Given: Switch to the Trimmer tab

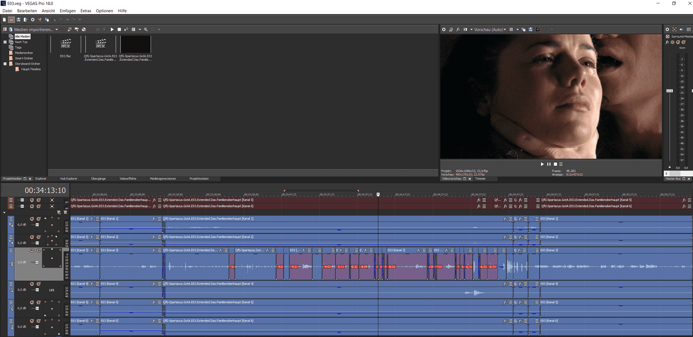Looking at the screenshot, I should pos(480,178).
